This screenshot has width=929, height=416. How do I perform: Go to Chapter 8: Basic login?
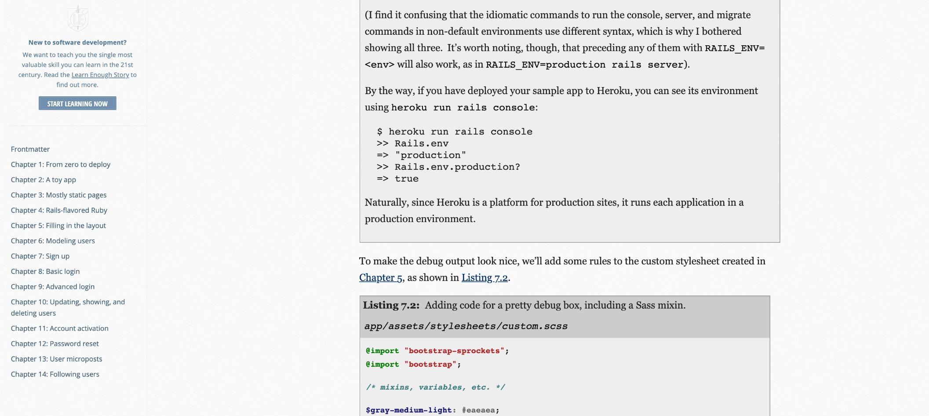(45, 271)
